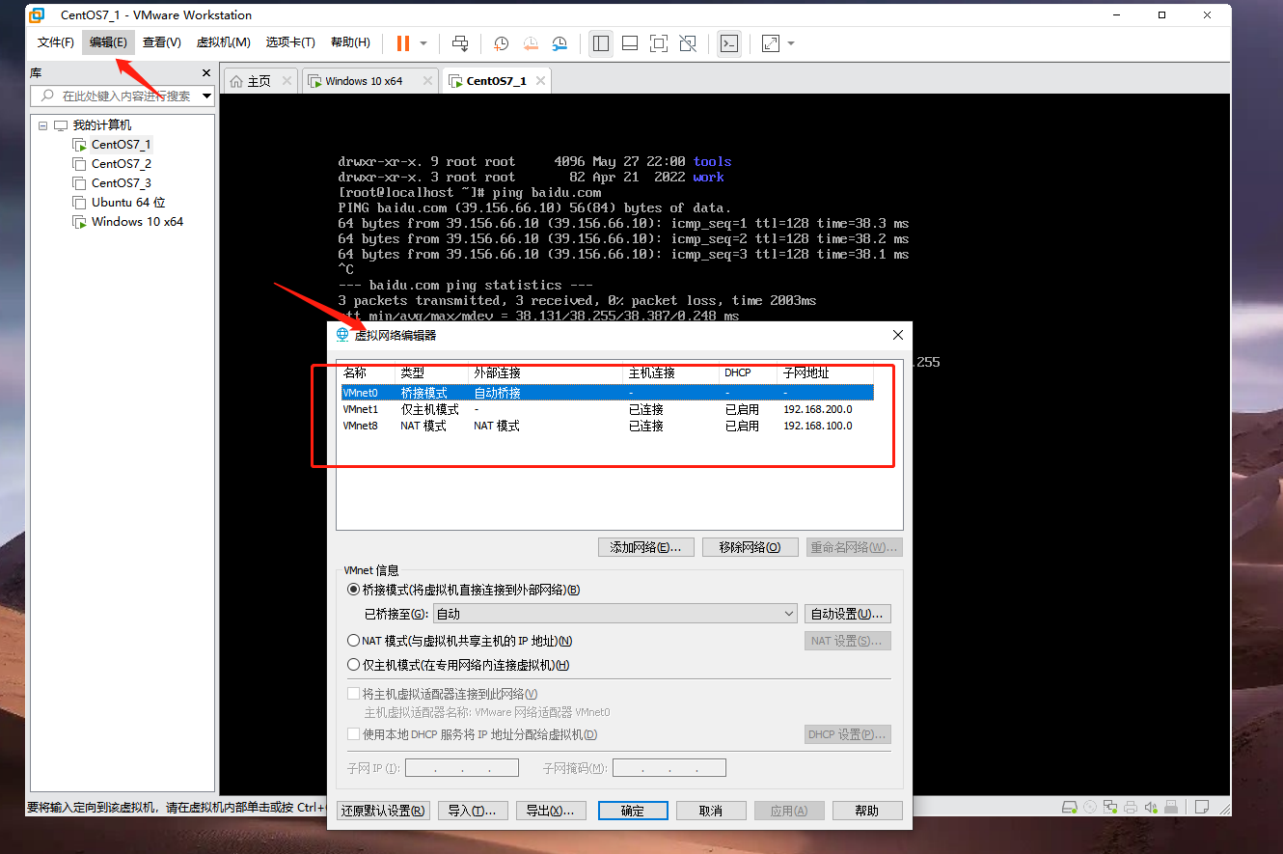Close the 主页 tab with its X
This screenshot has height=854, width=1283.
point(287,81)
